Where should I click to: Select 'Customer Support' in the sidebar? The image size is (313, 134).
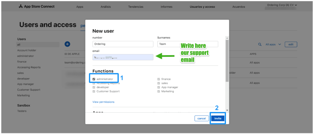tap(29, 90)
